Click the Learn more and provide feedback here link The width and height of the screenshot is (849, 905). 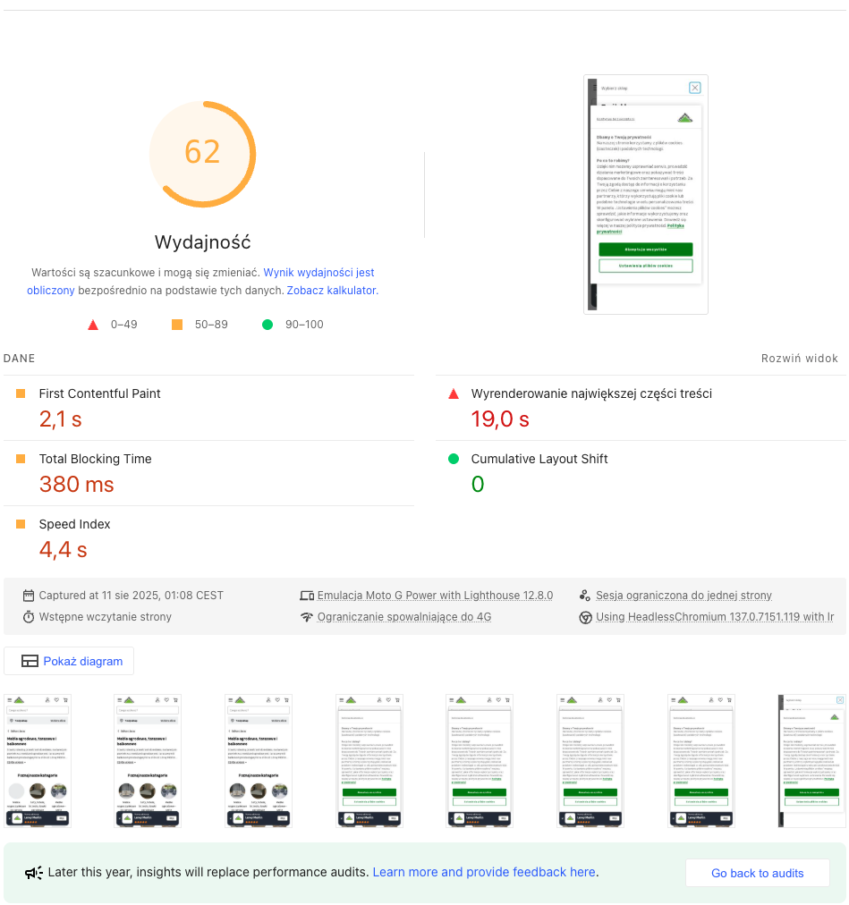[x=483, y=872]
